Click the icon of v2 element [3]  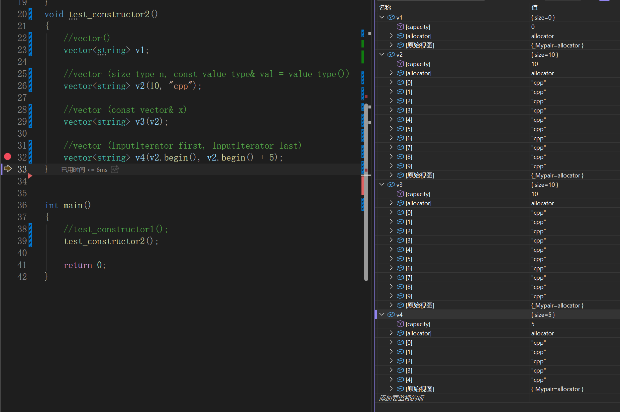400,110
